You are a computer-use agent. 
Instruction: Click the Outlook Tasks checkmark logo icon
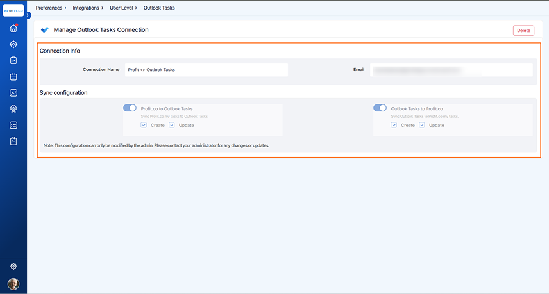click(x=44, y=30)
